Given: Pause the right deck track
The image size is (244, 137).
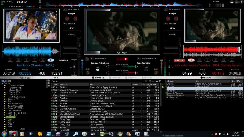Looking at the screenshot, I should 207,60.
